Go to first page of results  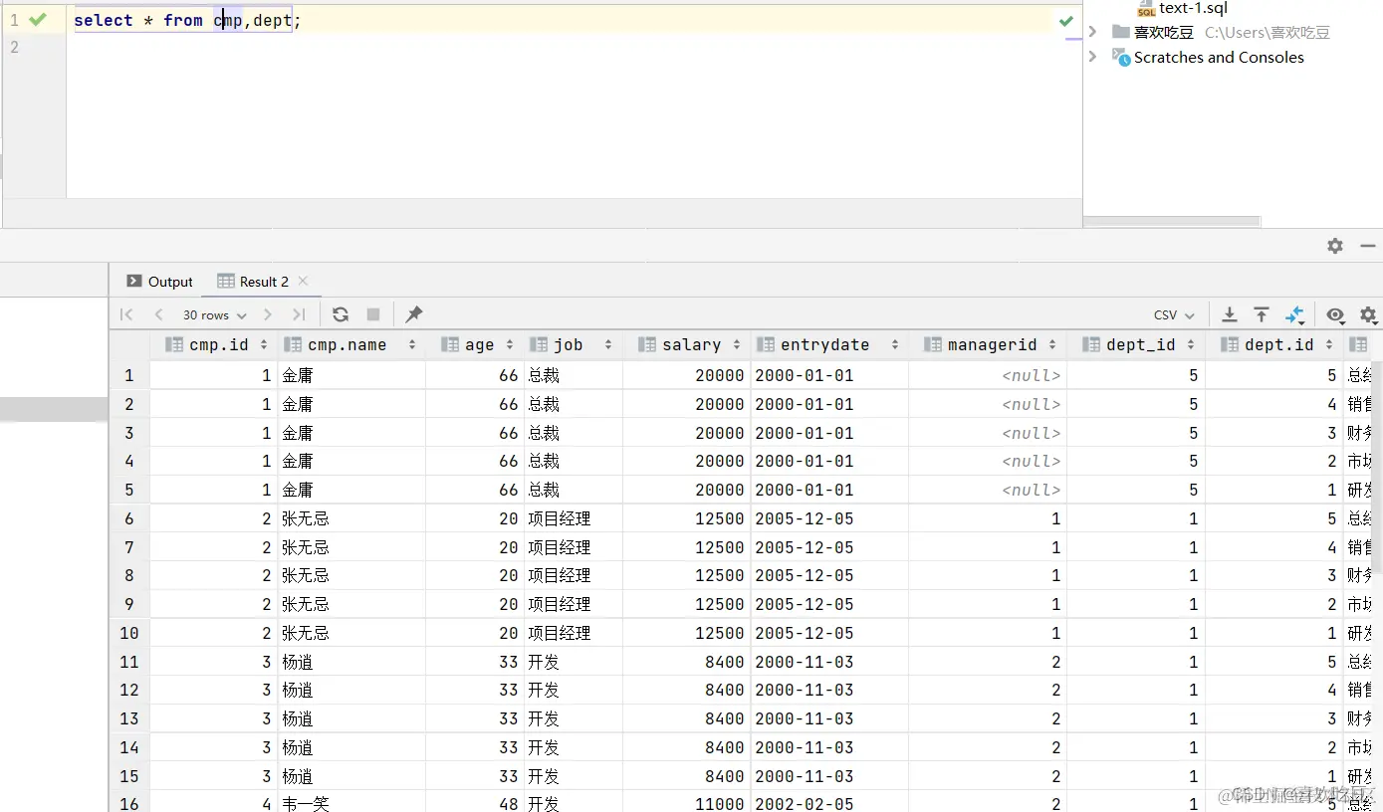[x=126, y=314]
